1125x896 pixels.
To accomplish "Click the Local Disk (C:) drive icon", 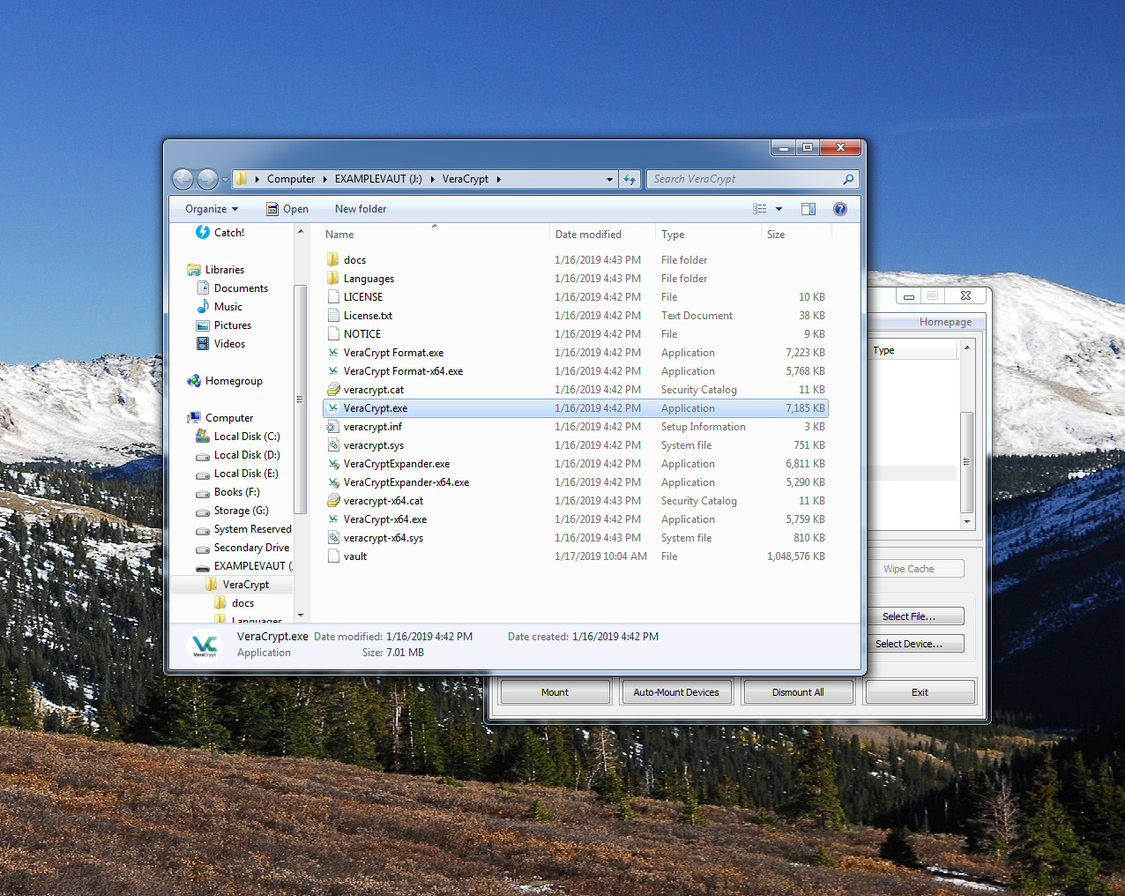I will pyautogui.click(x=203, y=437).
